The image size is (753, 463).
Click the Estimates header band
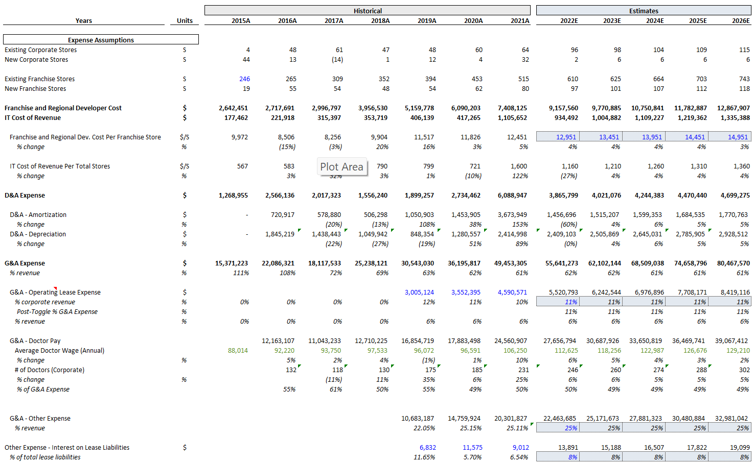pyautogui.click(x=644, y=10)
